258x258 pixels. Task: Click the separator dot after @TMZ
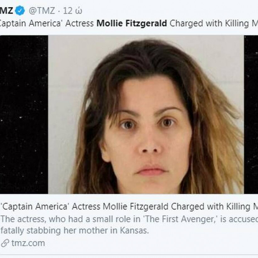point(59,11)
